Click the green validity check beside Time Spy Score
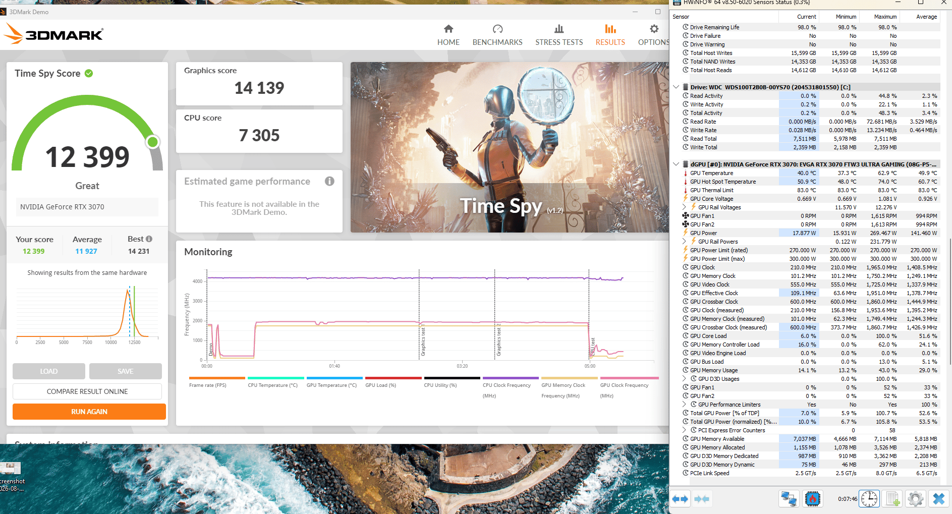Image resolution: width=952 pixels, height=514 pixels. [89, 73]
